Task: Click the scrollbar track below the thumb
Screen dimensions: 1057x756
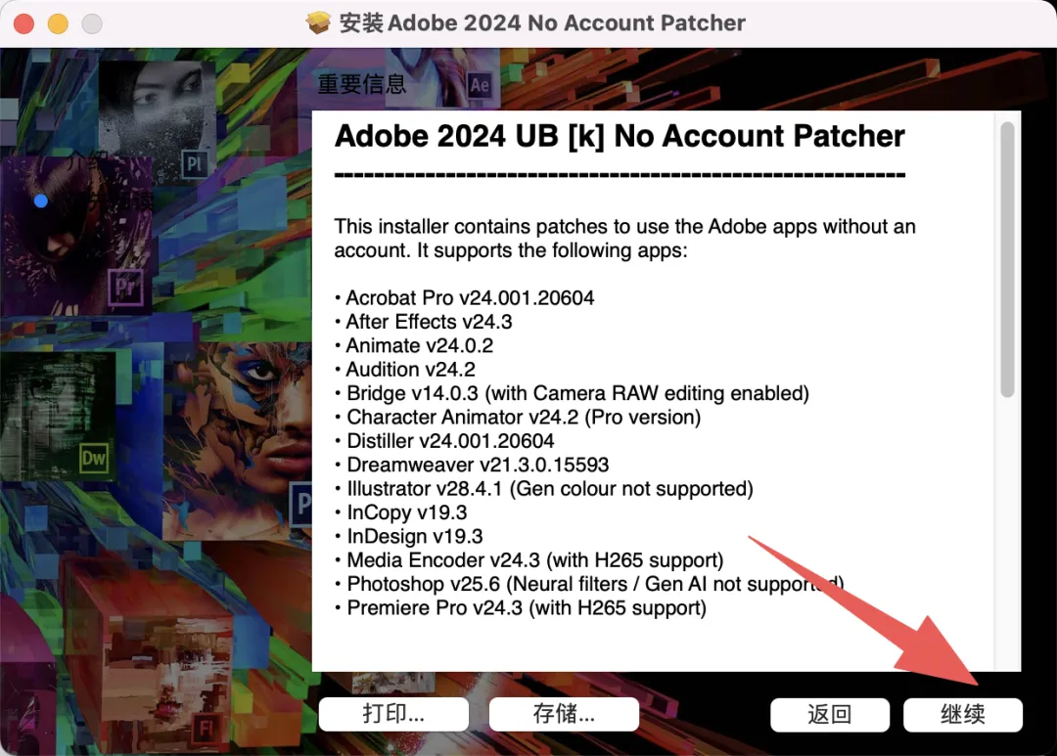Action: (x=1007, y=532)
